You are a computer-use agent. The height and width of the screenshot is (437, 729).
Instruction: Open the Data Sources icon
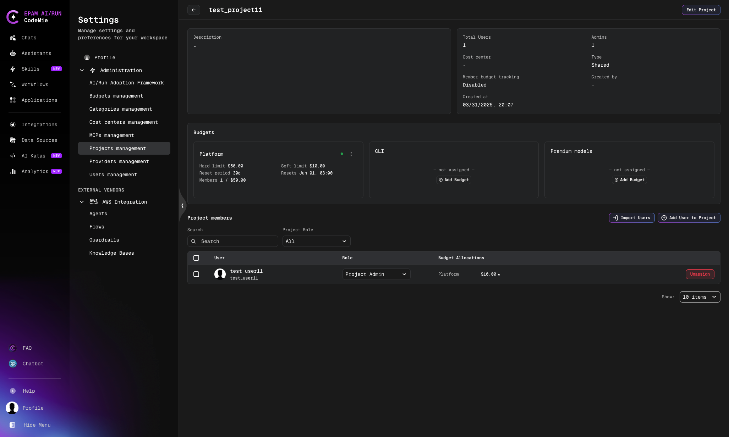click(x=13, y=140)
